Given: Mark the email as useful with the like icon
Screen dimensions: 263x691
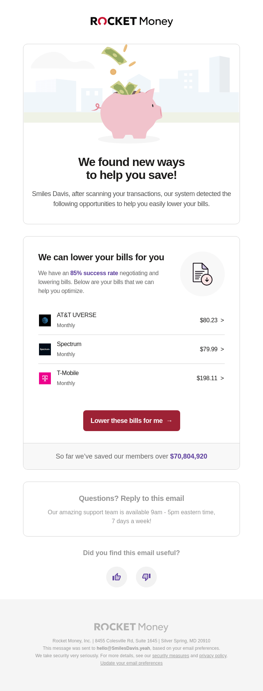Looking at the screenshot, I should [x=116, y=577].
